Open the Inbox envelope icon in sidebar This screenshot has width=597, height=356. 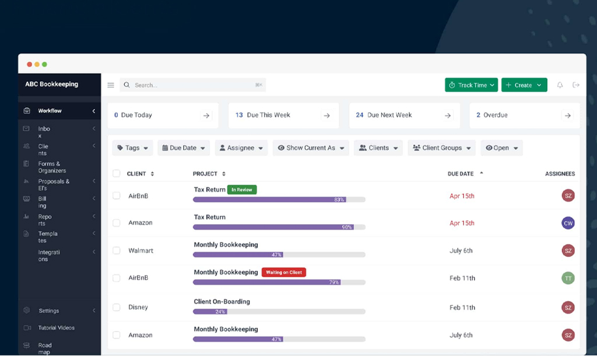click(26, 129)
